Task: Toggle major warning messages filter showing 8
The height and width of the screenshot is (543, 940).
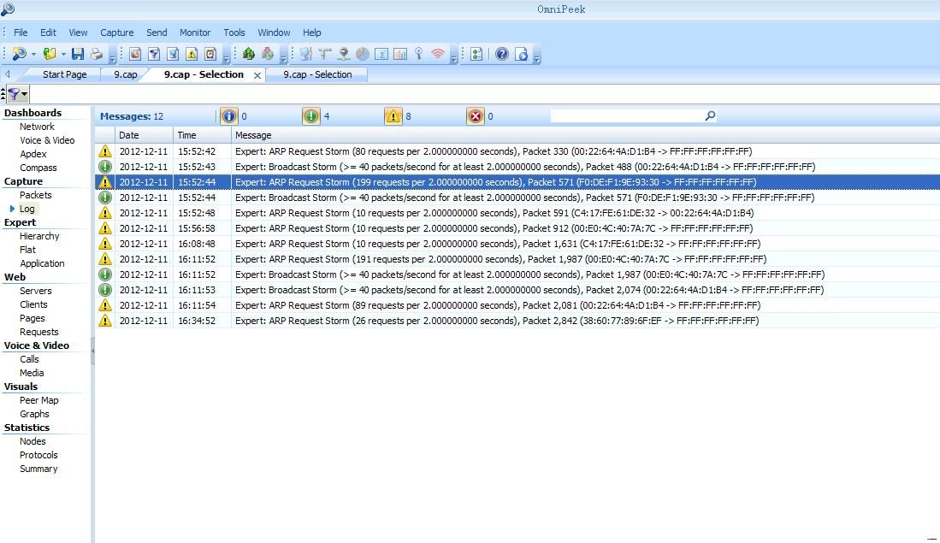Action: click(x=393, y=116)
